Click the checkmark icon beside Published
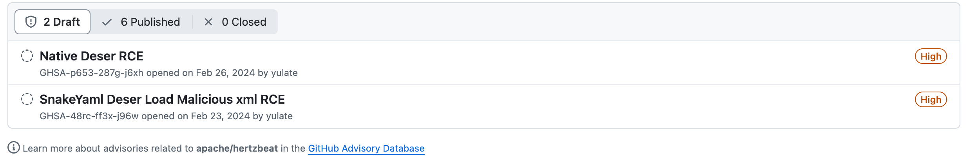Screen dimensions: 978x159 (107, 22)
